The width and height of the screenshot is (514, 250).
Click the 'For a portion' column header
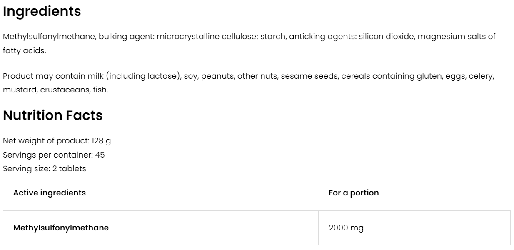[x=354, y=193]
